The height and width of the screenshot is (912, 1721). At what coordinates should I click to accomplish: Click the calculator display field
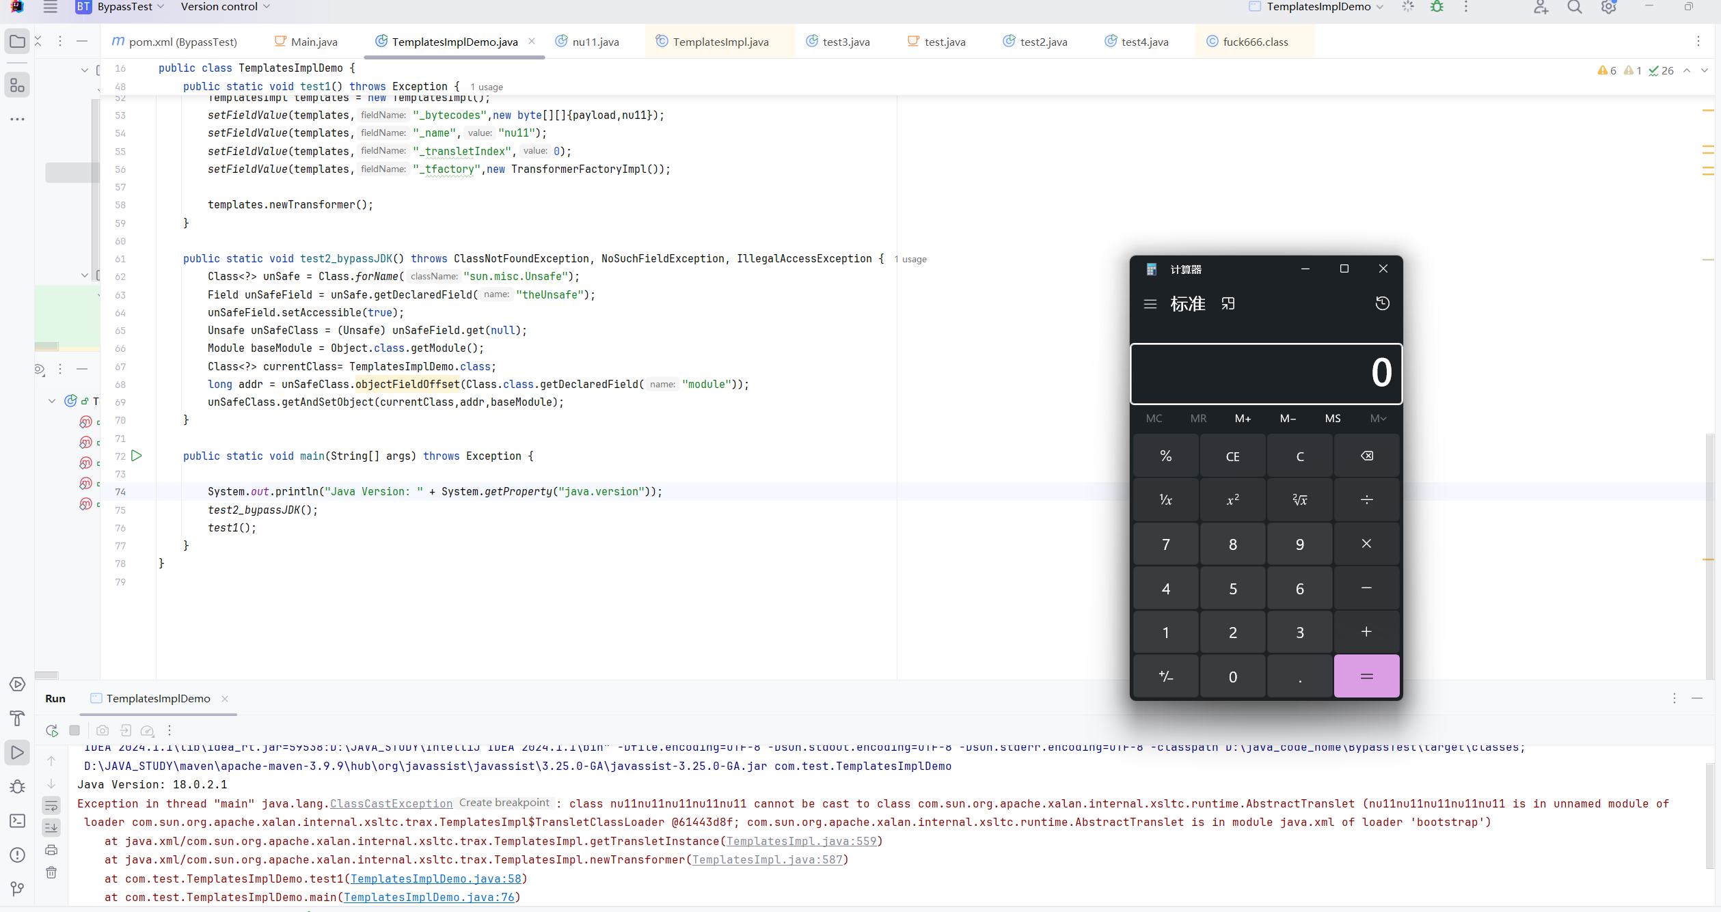point(1266,373)
